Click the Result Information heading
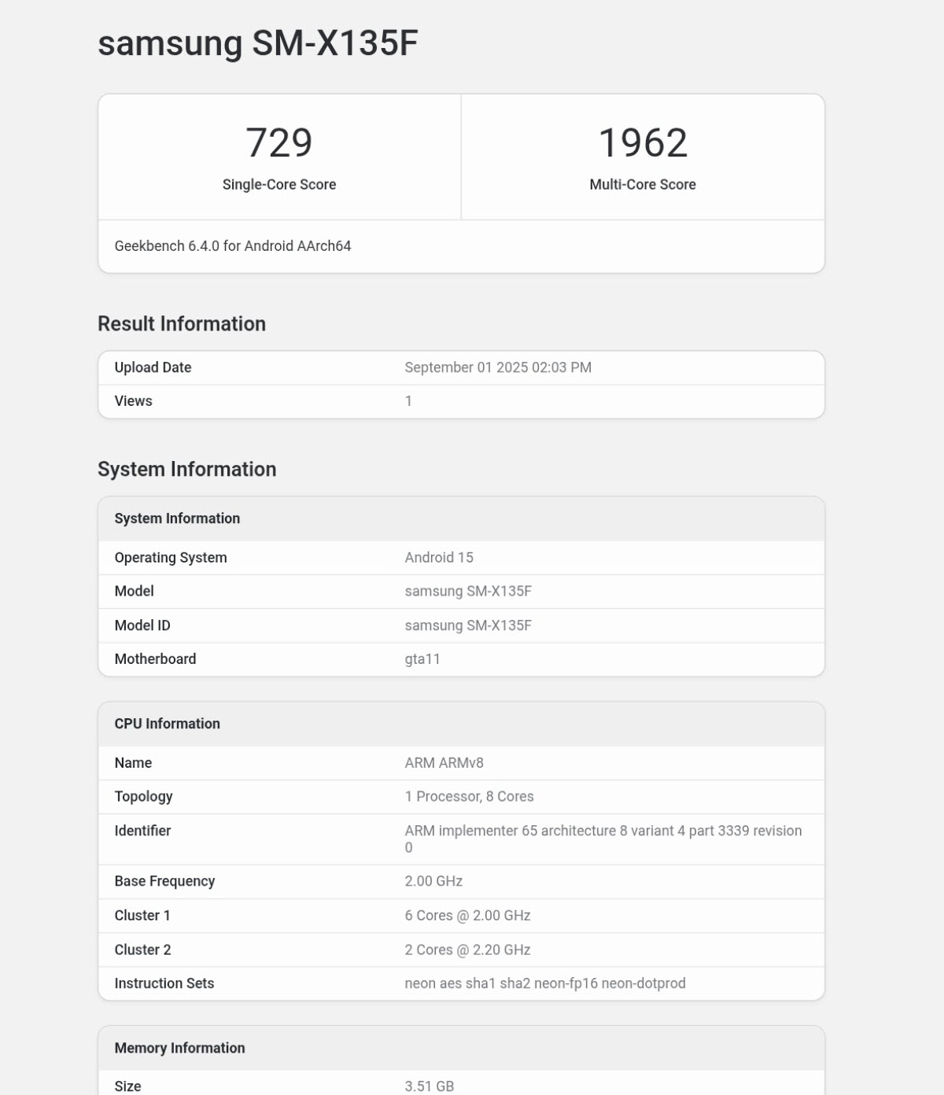Image resolution: width=944 pixels, height=1095 pixels. 182,324
